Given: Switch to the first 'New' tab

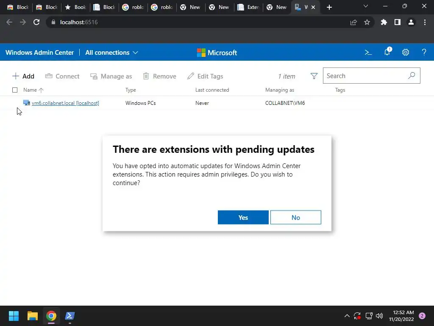Looking at the screenshot, I should [x=191, y=7].
